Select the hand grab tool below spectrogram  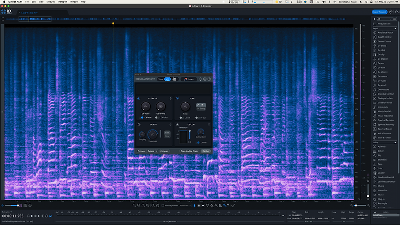157,206
